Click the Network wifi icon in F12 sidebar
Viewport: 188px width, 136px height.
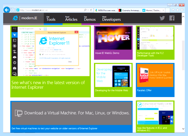click(15, 51)
